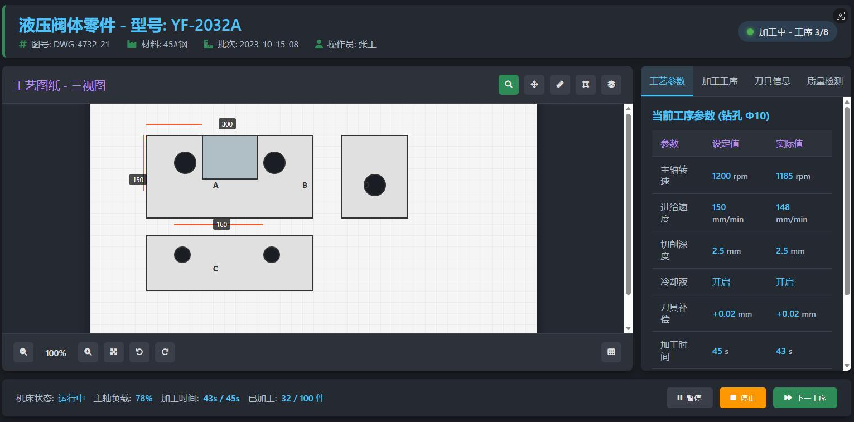Viewport: 854px width, 422px height.
Task: Stop machining with the orange 停止 button
Action: tap(743, 398)
